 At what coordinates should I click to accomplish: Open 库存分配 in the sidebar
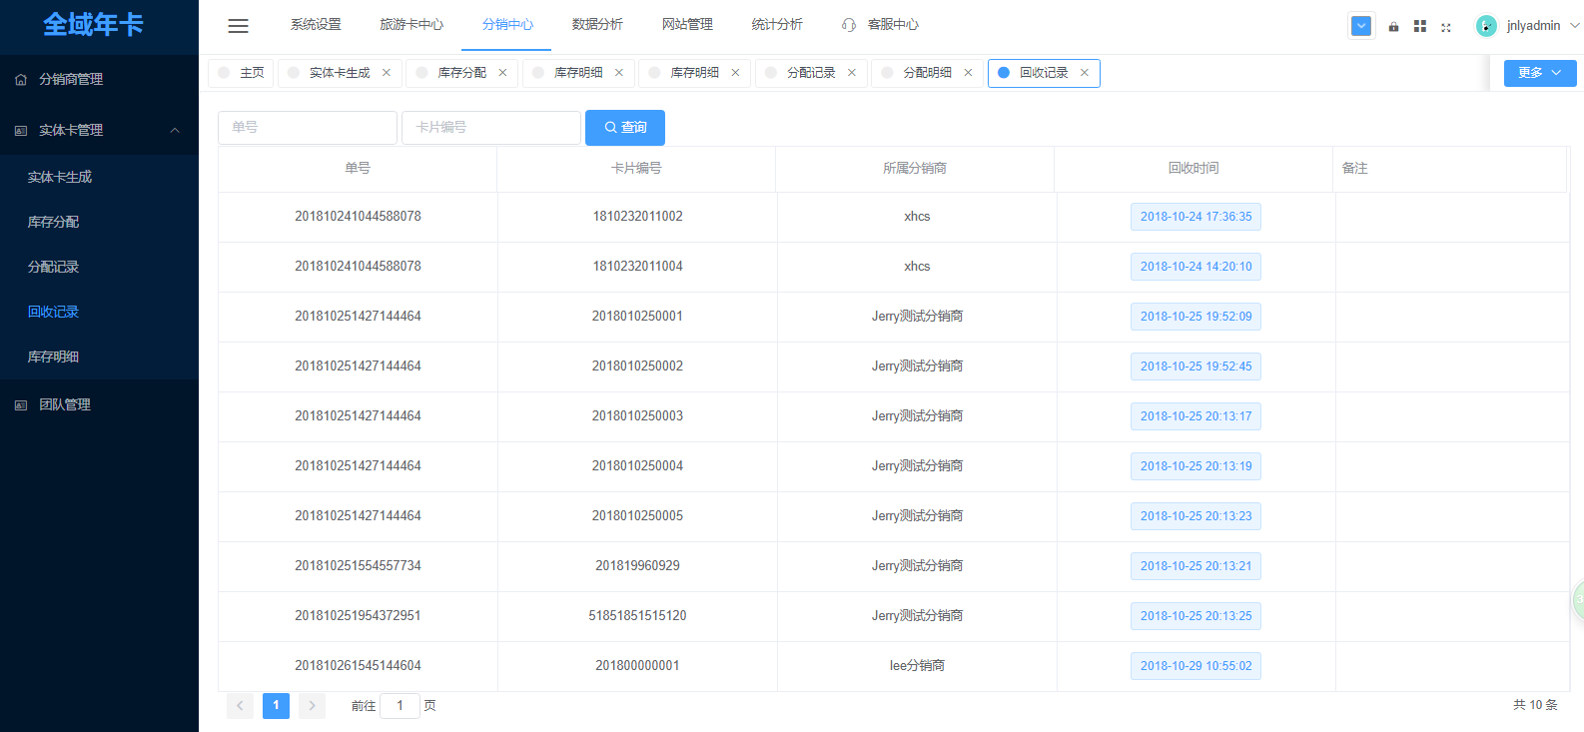coord(54,222)
